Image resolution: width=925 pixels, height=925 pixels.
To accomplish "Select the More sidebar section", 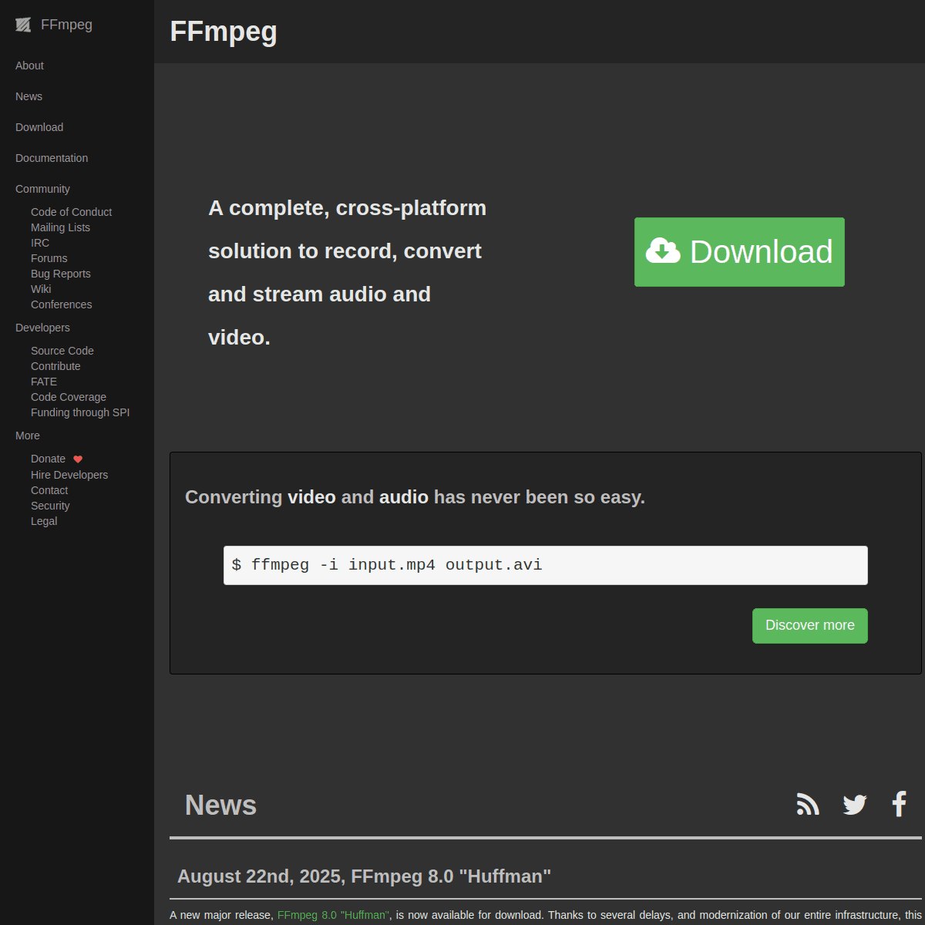I will [28, 436].
